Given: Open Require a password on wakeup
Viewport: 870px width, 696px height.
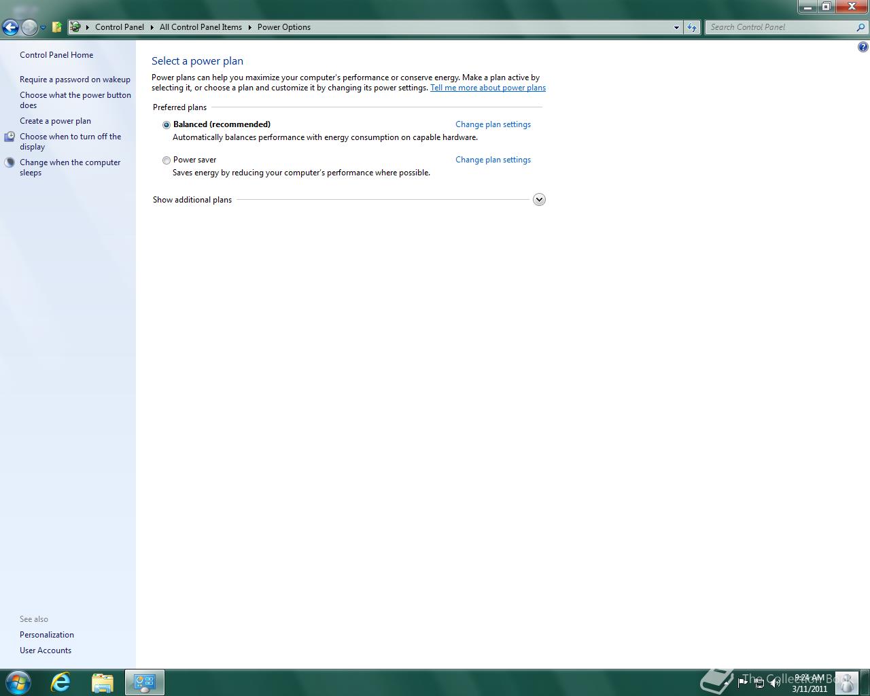Looking at the screenshot, I should tap(75, 80).
